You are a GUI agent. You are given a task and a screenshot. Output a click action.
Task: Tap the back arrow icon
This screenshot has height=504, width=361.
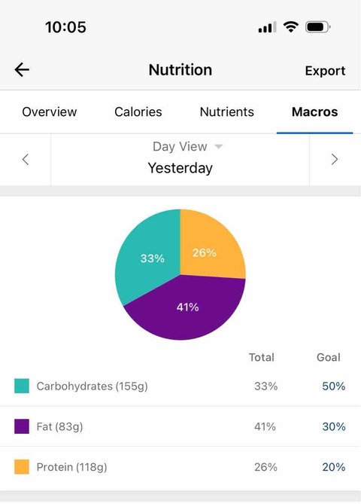[22, 70]
